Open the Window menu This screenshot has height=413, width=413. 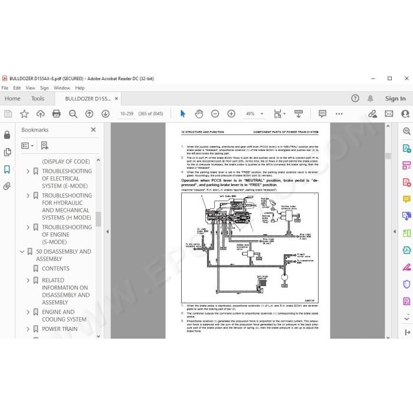[62, 88]
